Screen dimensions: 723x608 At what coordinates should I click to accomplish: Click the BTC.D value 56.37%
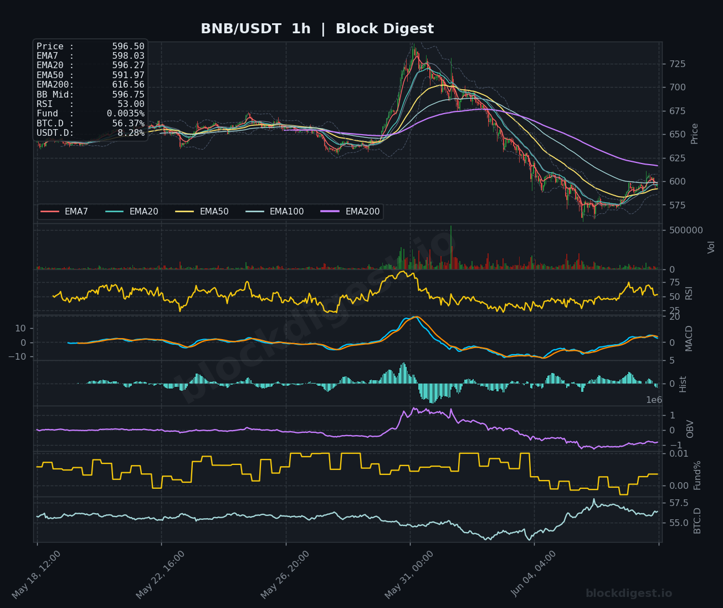(x=128, y=124)
